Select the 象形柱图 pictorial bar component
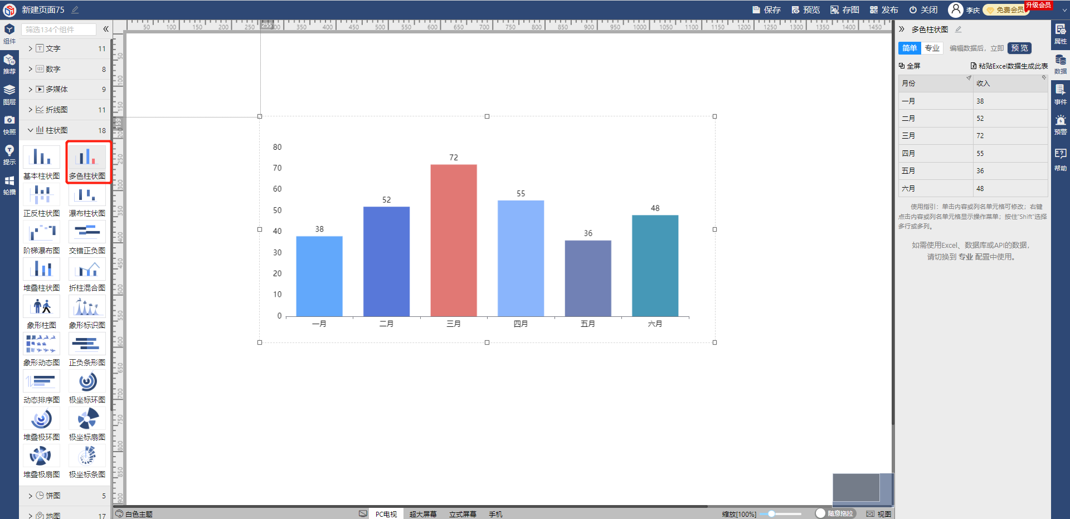The image size is (1070, 519). (42, 312)
